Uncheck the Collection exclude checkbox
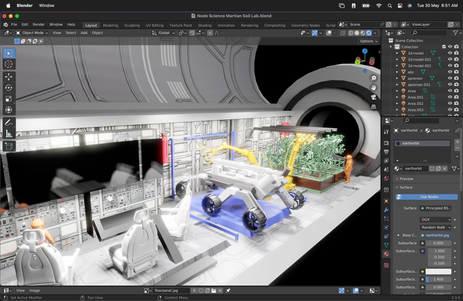 444,47
